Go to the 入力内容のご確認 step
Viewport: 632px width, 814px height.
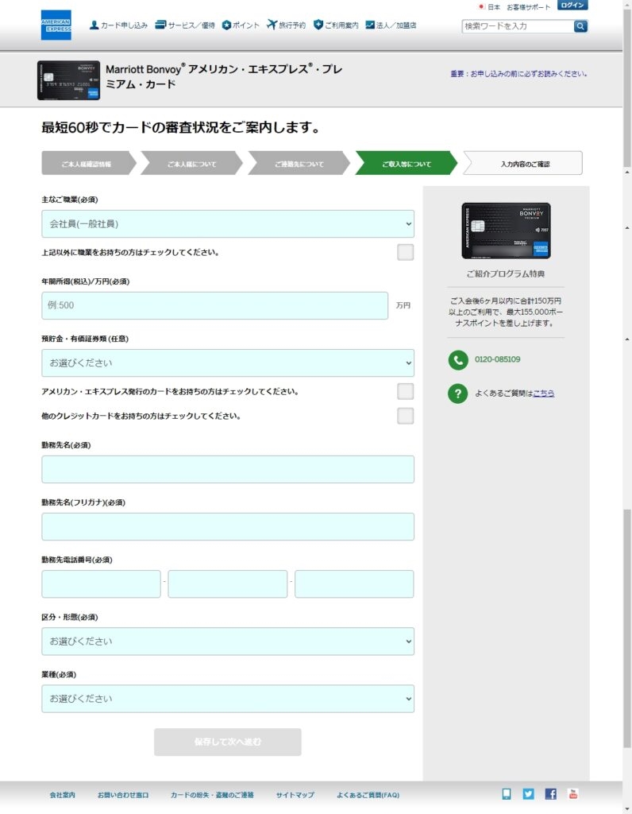pos(524,163)
